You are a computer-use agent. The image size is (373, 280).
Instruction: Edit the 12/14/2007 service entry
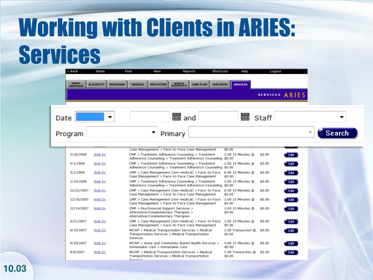pos(291,209)
